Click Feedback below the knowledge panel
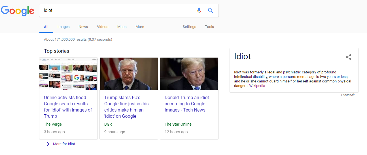Image resolution: width=367 pixels, height=155 pixels. point(347,95)
